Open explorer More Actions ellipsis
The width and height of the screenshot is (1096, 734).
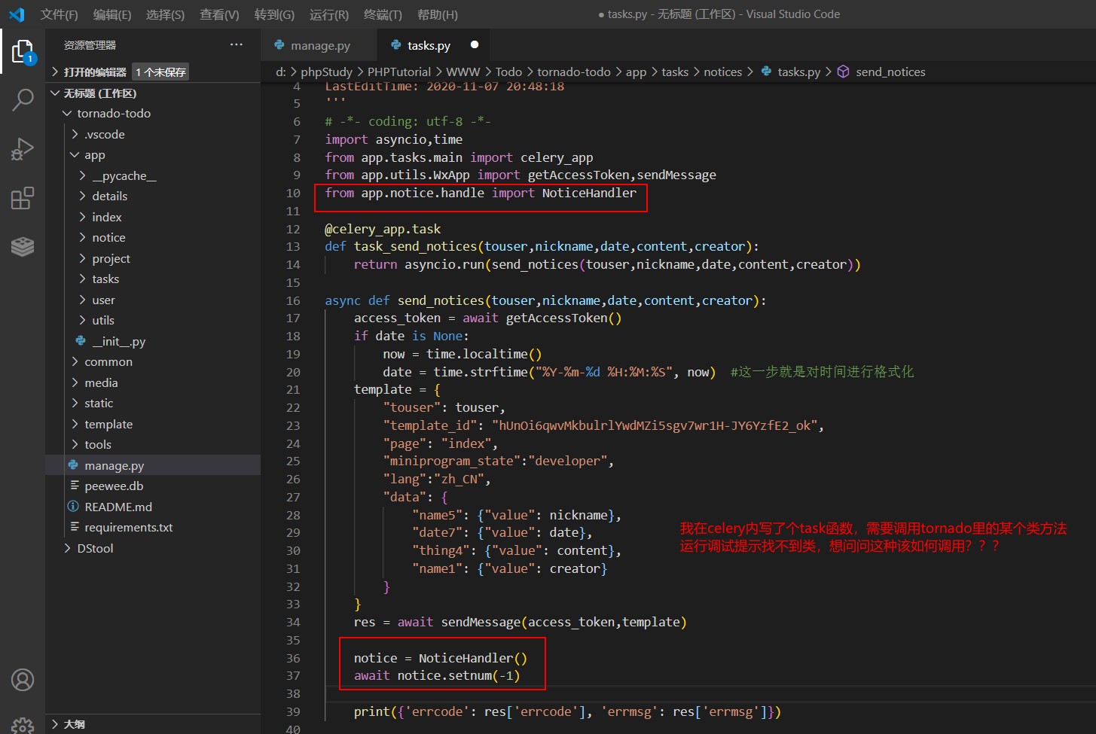(237, 45)
